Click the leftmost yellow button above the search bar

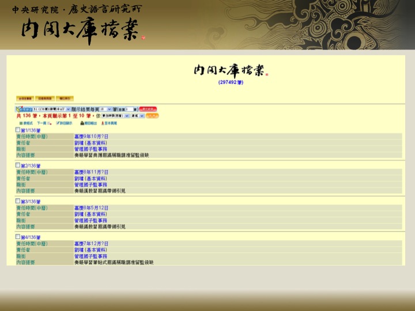[25, 98]
